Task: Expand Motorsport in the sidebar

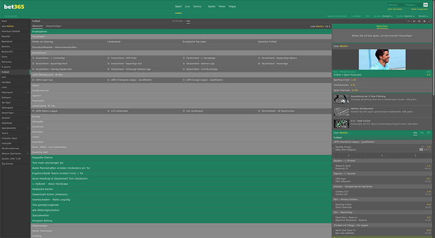Action: click(28, 92)
